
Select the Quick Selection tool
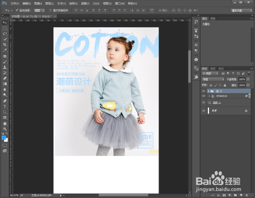pyautogui.click(x=5, y=39)
